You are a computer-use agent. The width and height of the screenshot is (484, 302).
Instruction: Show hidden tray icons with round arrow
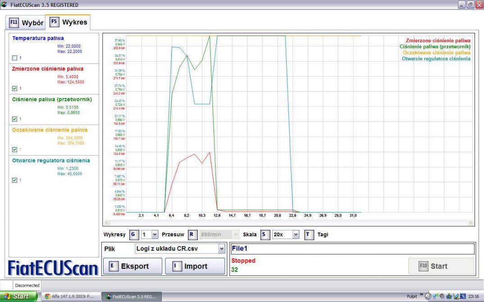(428, 297)
